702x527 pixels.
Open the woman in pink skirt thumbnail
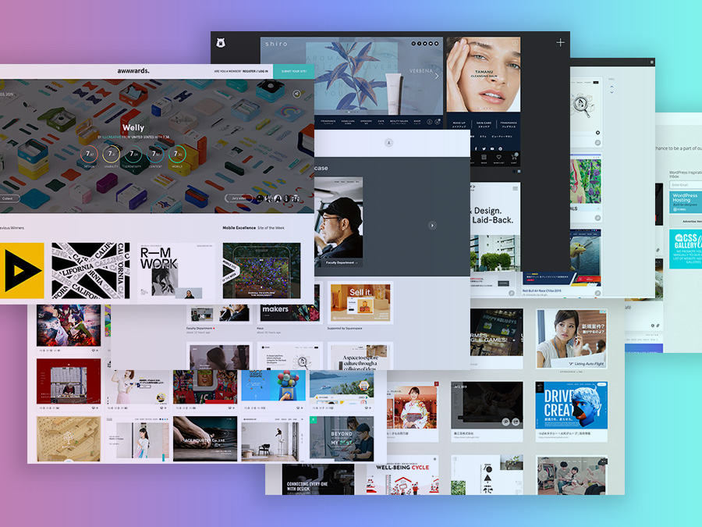point(137,387)
